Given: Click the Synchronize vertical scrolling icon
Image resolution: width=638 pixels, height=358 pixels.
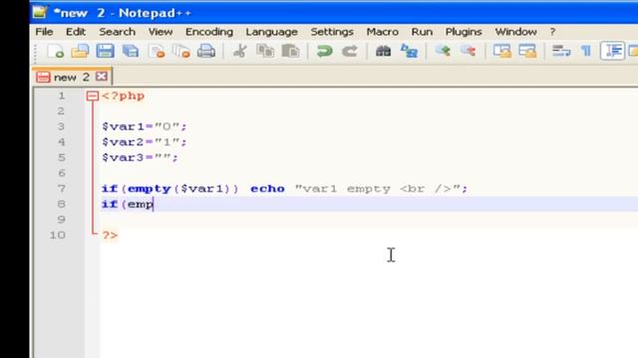Looking at the screenshot, I should tap(501, 51).
